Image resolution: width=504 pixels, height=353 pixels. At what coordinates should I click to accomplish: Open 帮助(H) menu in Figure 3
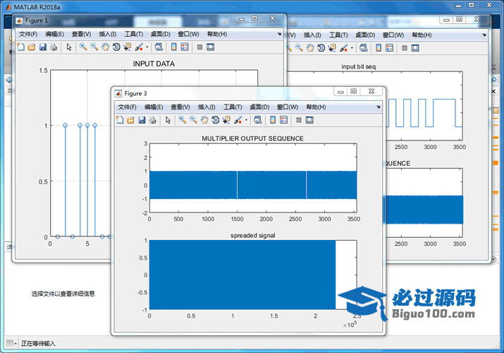[x=316, y=107]
